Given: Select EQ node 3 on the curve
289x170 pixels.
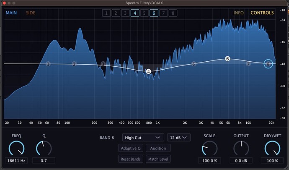Looking at the screenshot, I should tap(103, 64).
